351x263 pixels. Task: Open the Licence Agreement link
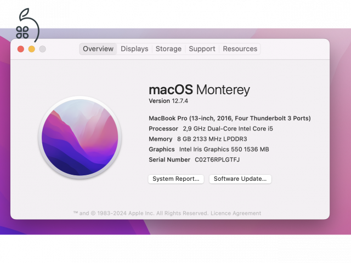click(x=236, y=213)
